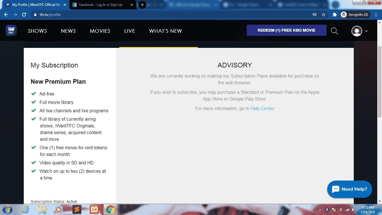Click the Incognito (2) indicator
This screenshot has width=382, height=215.
355,15
